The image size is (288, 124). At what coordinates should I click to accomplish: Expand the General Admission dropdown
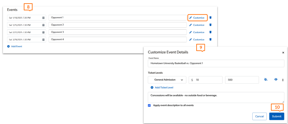(x=167, y=80)
